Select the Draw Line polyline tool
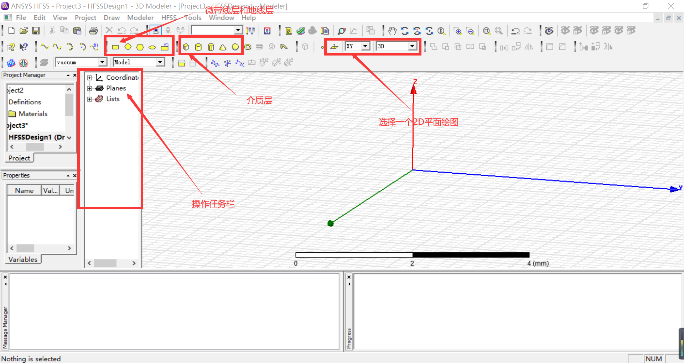 coord(45,47)
